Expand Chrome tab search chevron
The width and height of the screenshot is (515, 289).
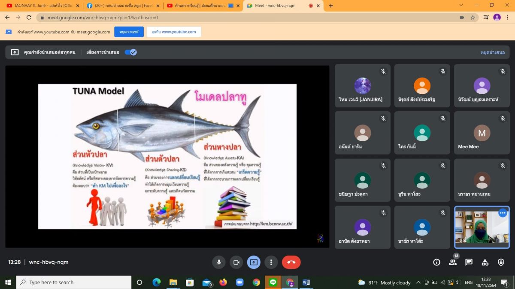tap(461, 6)
